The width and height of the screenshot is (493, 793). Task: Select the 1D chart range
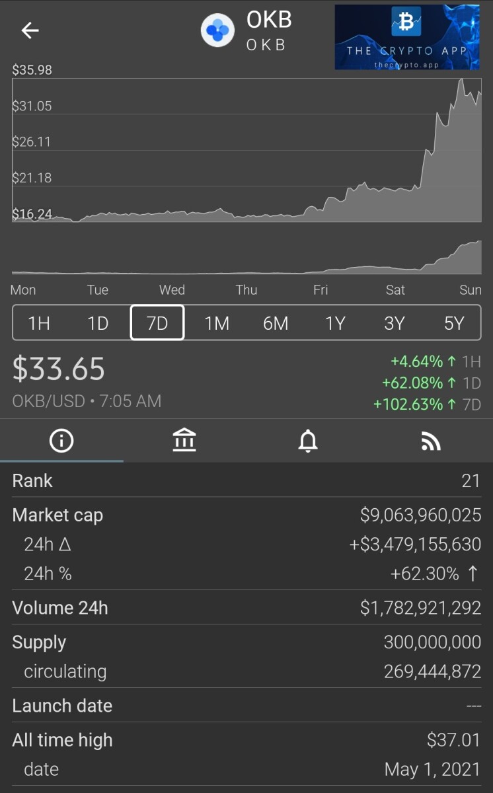(98, 322)
